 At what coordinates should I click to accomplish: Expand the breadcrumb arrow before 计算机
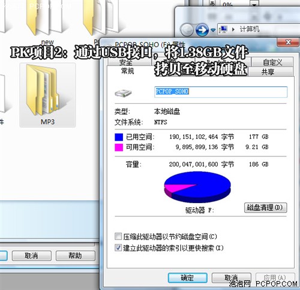(x=233, y=29)
